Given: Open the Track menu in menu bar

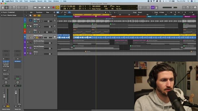Looking at the screenshot, I should tap(26, 1).
